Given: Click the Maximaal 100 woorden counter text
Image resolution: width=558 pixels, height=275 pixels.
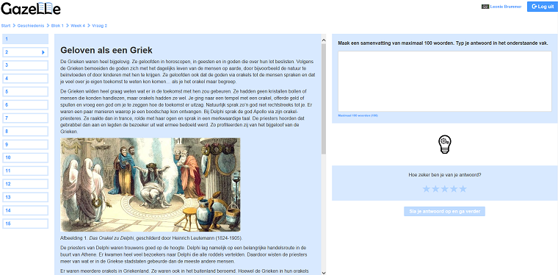Looking at the screenshot, I should [358, 115].
